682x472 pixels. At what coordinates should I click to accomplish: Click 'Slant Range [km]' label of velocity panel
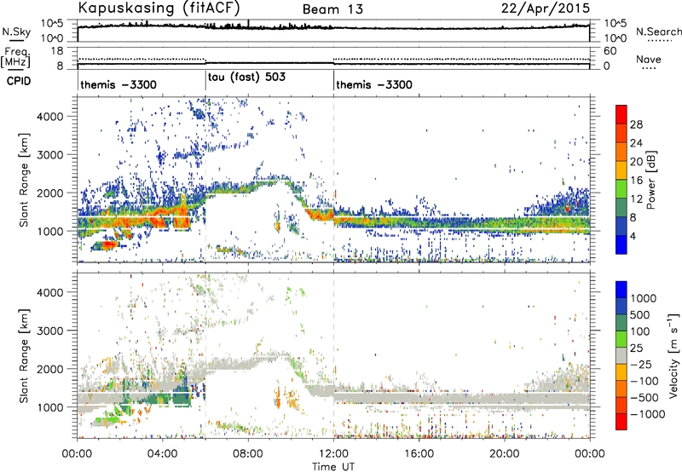tap(24, 356)
